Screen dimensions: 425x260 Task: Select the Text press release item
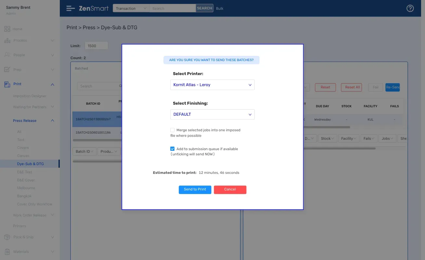[21, 140]
